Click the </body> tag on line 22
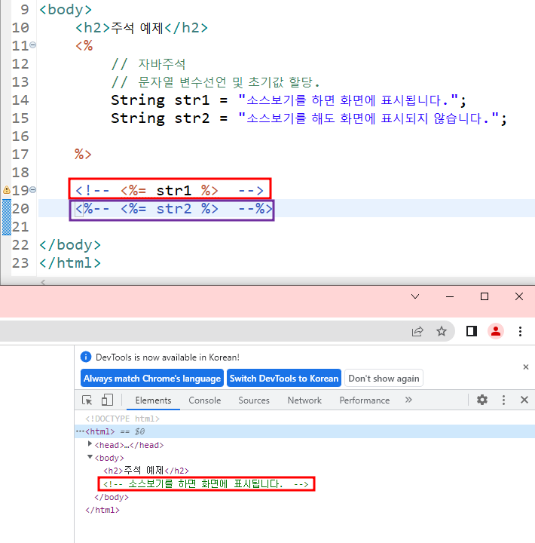535x543 pixels. coord(70,245)
